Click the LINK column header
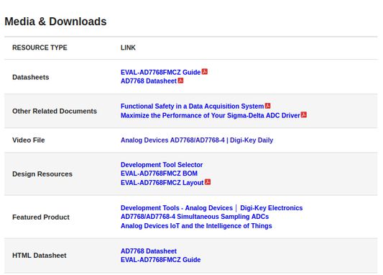Screen dimensions: 383x275 pos(128,48)
